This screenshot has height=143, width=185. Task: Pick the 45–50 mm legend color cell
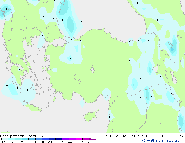pos(86,139)
